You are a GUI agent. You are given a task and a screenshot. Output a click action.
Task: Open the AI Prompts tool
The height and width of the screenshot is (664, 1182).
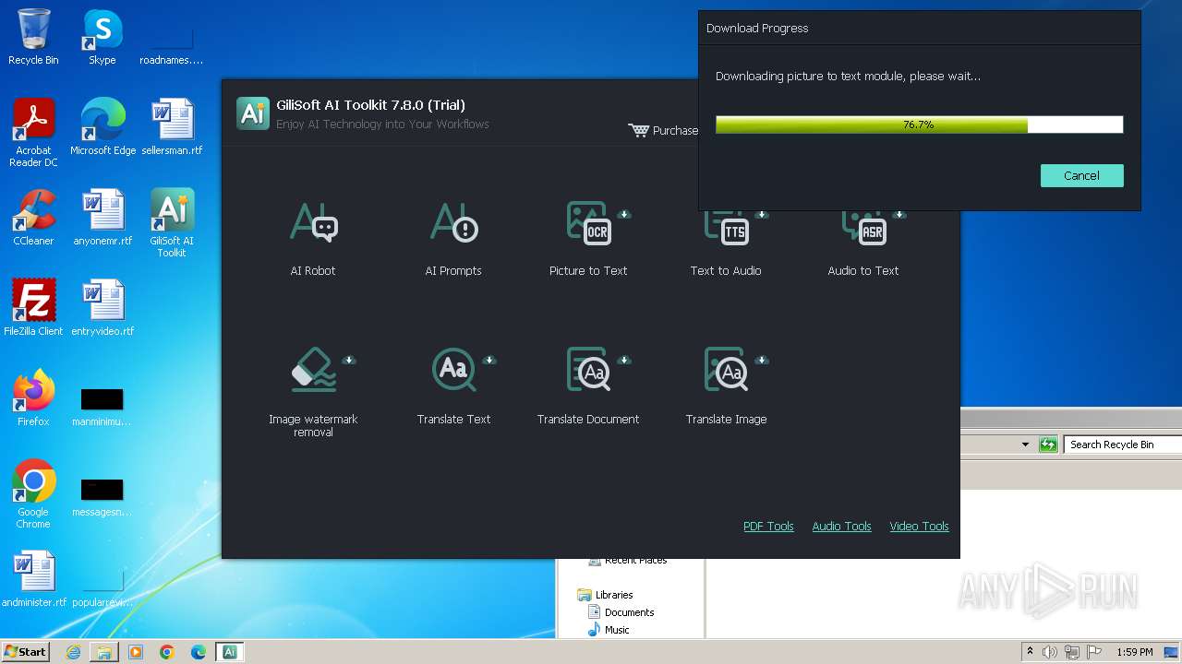(x=453, y=239)
